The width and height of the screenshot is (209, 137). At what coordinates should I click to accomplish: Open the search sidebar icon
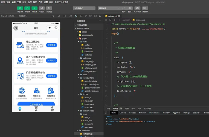pyautogui.click(x=81, y=16)
